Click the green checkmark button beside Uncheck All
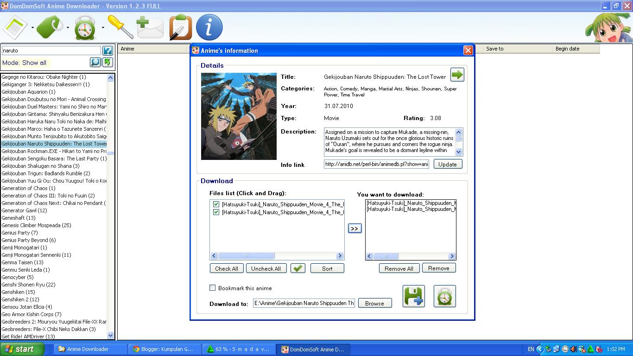 [x=298, y=268]
